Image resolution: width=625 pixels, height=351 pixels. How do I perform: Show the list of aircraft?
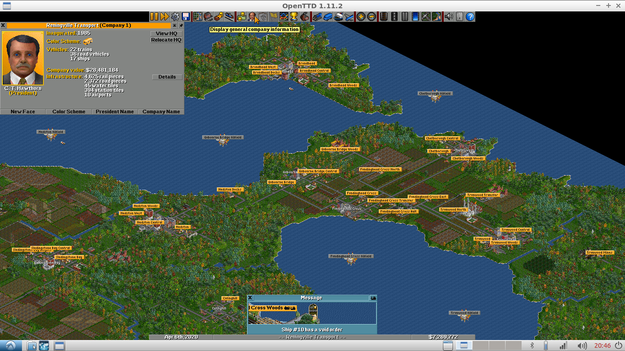[x=348, y=16]
